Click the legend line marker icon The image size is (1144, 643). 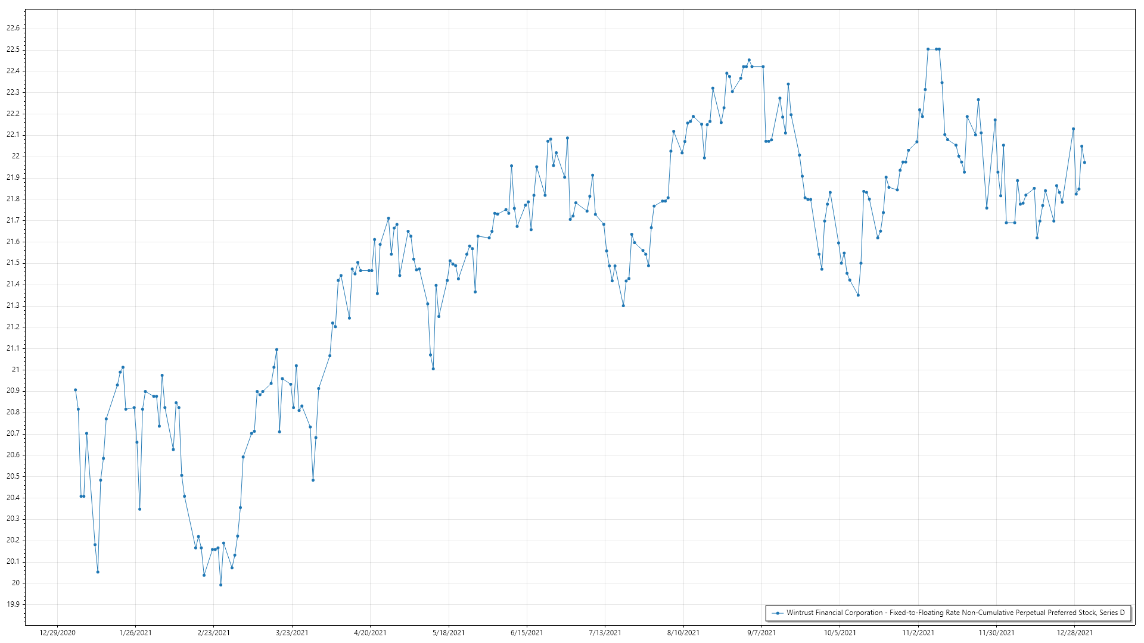coord(777,613)
